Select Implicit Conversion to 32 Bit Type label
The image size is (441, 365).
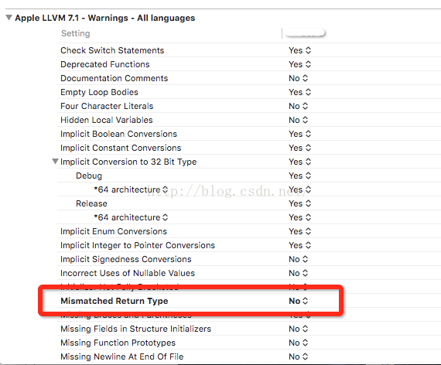coord(128,162)
